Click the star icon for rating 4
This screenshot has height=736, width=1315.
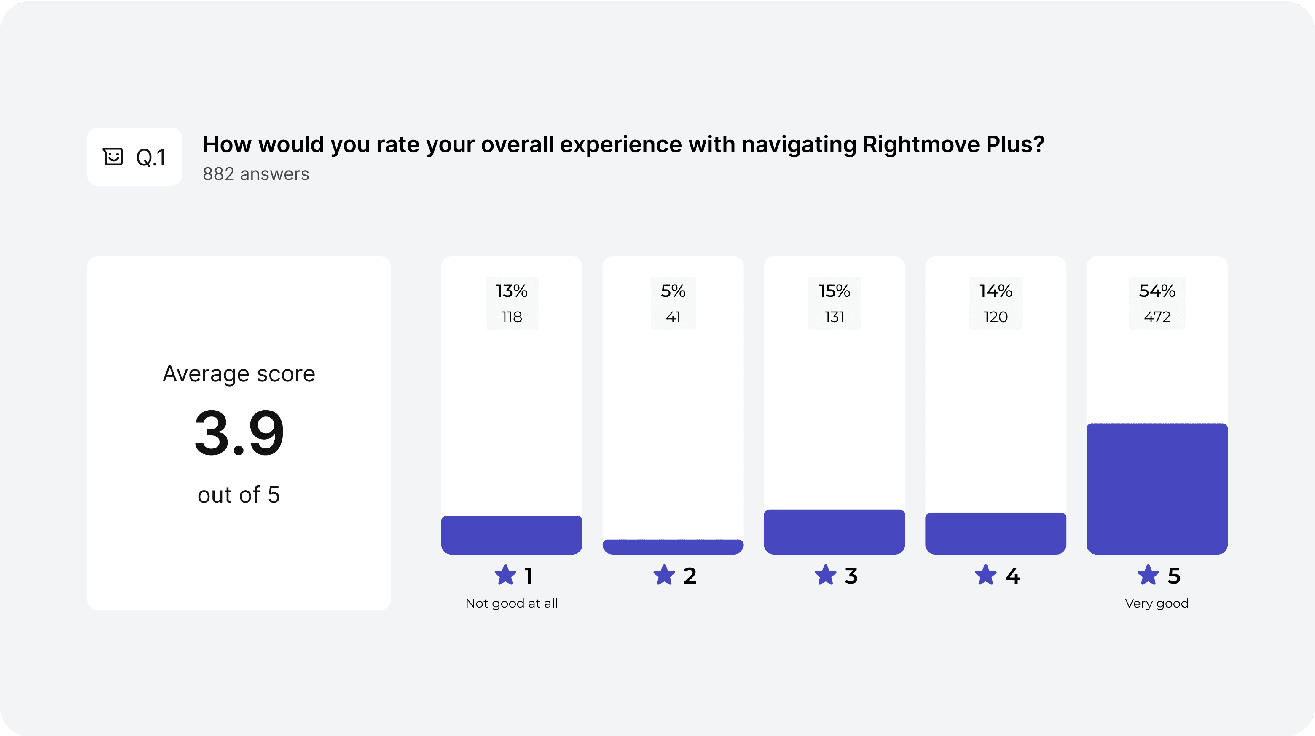click(986, 575)
